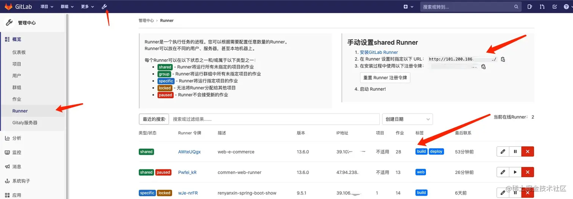Go to 群组 in sidebar
Viewport: 573px width, 199px height.
pos(17,88)
